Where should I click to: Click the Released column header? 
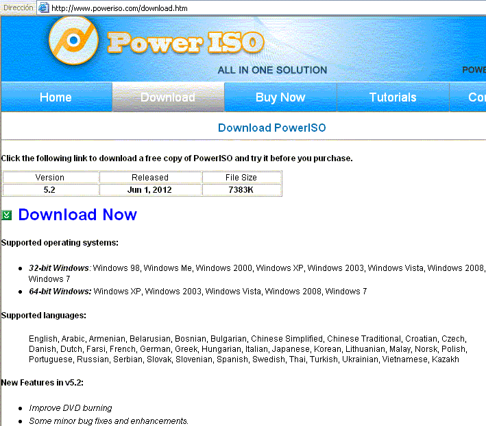(x=150, y=178)
